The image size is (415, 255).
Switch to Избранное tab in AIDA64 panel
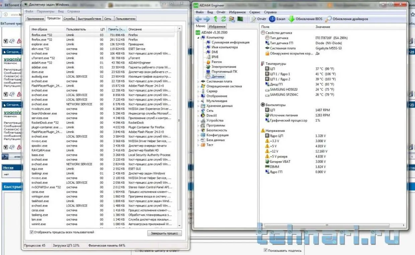[x=217, y=26]
